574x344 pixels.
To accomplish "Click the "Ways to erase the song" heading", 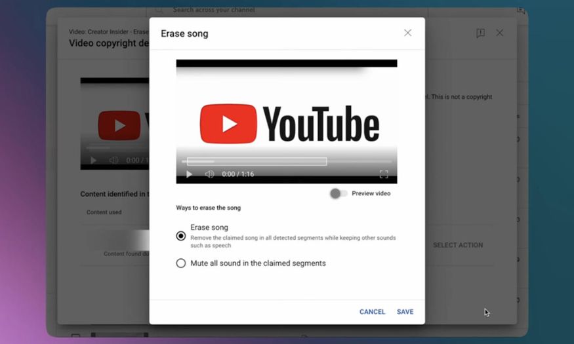I will tap(209, 208).
